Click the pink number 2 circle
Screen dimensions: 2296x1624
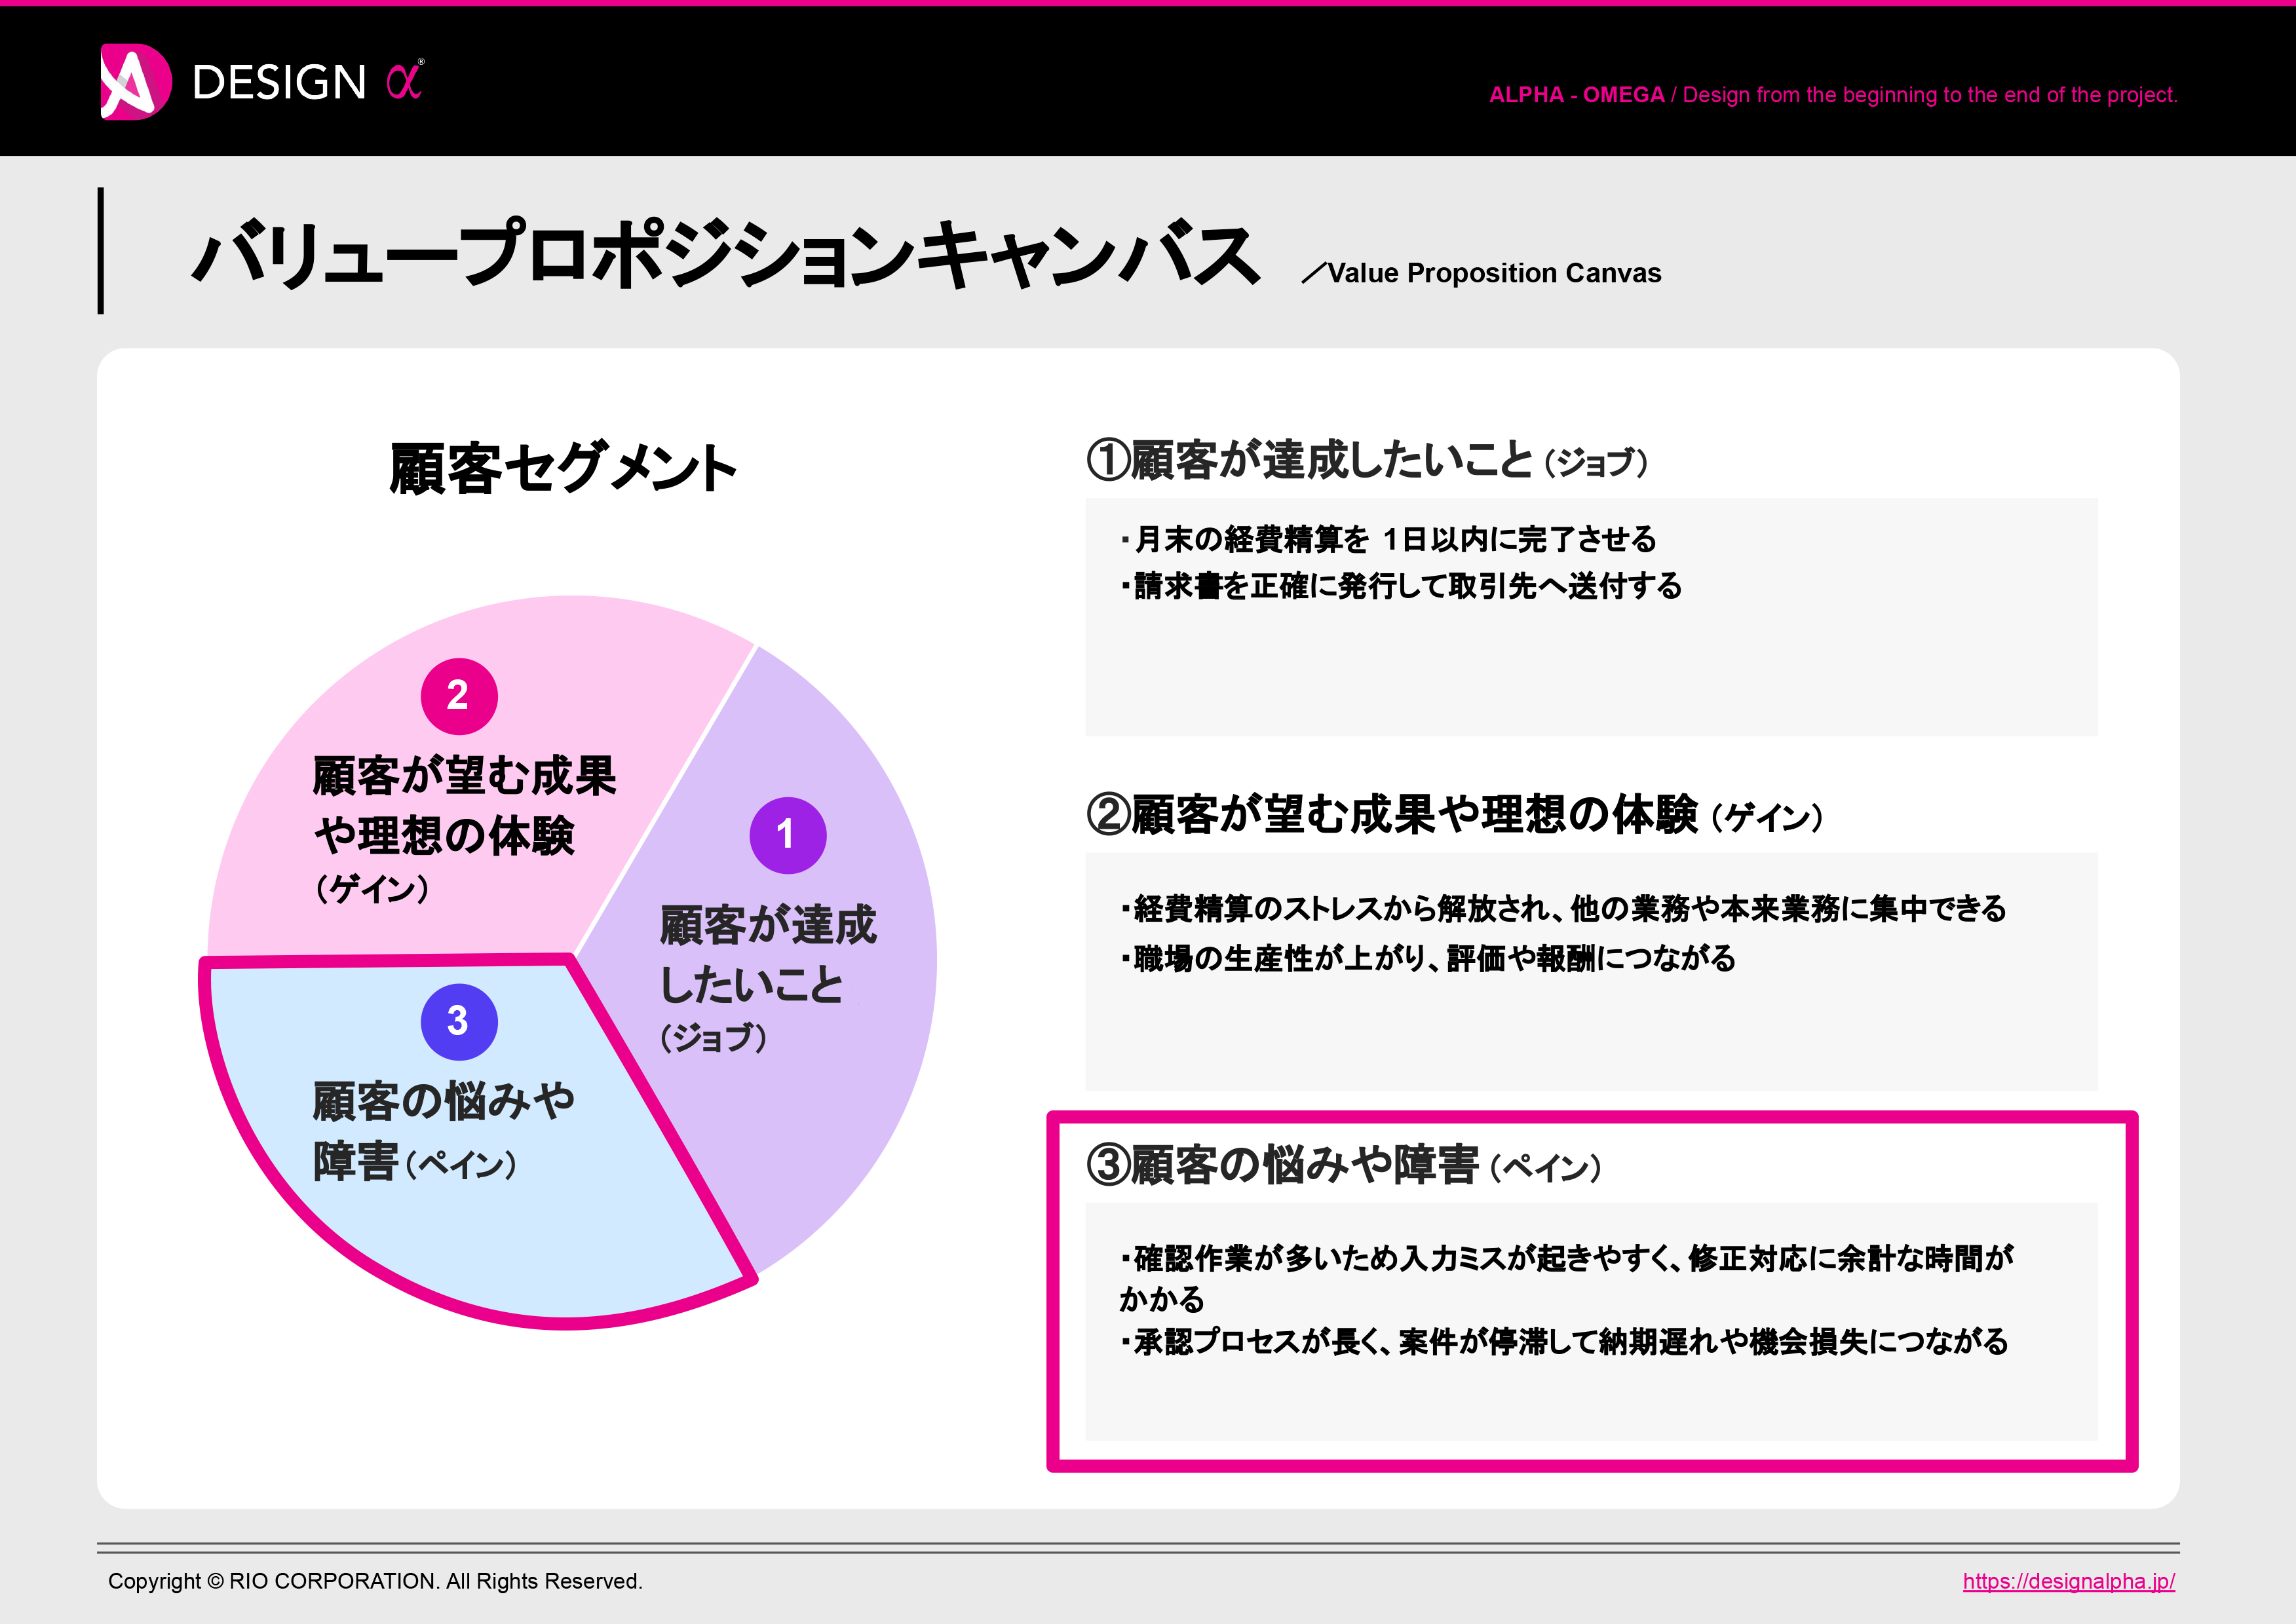[x=459, y=696]
